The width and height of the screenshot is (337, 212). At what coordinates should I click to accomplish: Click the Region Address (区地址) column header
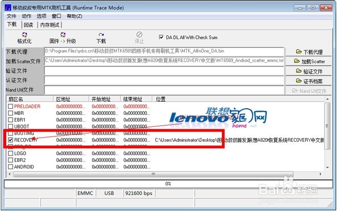(x=71, y=99)
